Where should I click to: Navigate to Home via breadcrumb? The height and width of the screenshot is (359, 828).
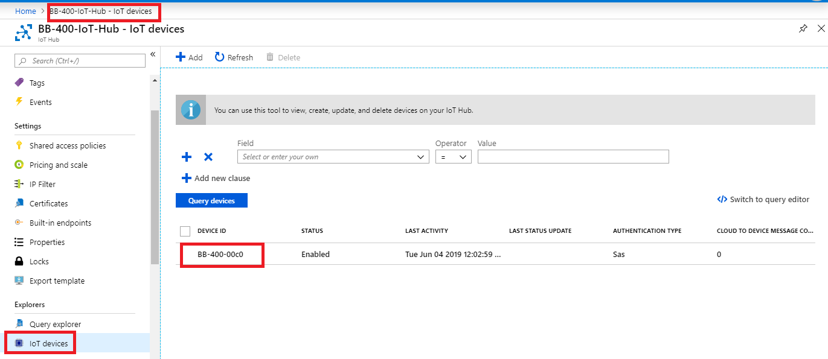(x=25, y=11)
